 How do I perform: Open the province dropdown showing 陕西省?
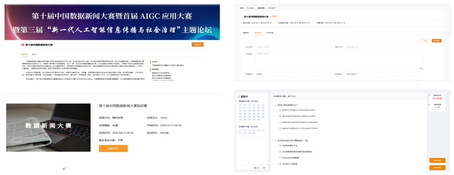294,74
